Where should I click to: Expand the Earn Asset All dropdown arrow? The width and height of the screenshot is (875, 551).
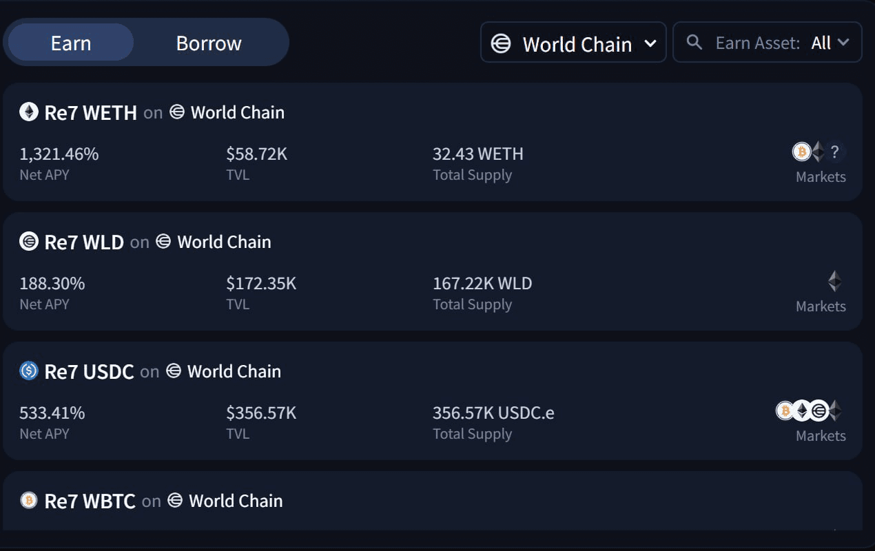(843, 43)
